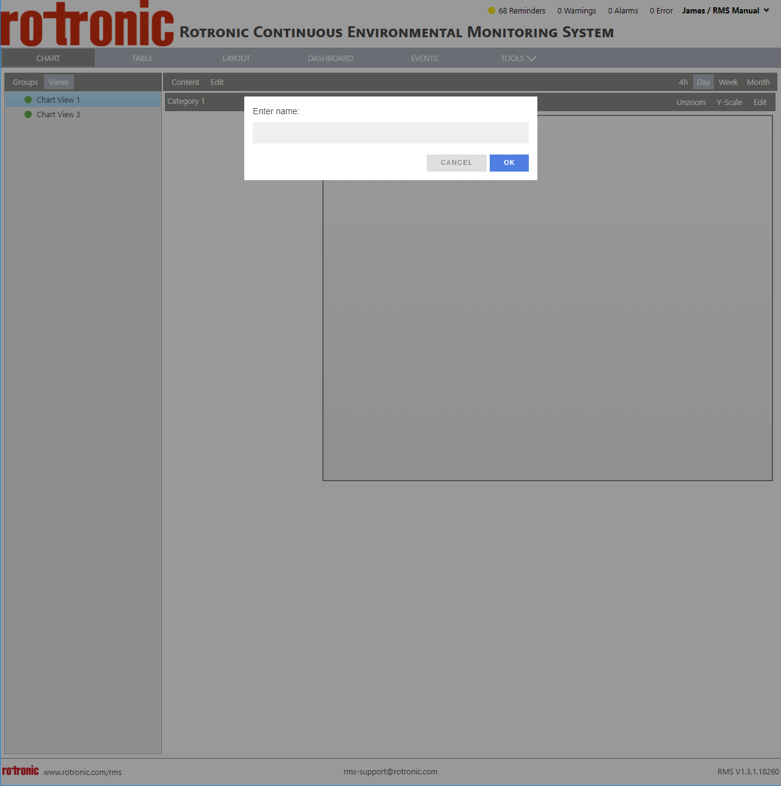This screenshot has height=786, width=781.
Task: Open the EVENTS tab
Action: 424,59
